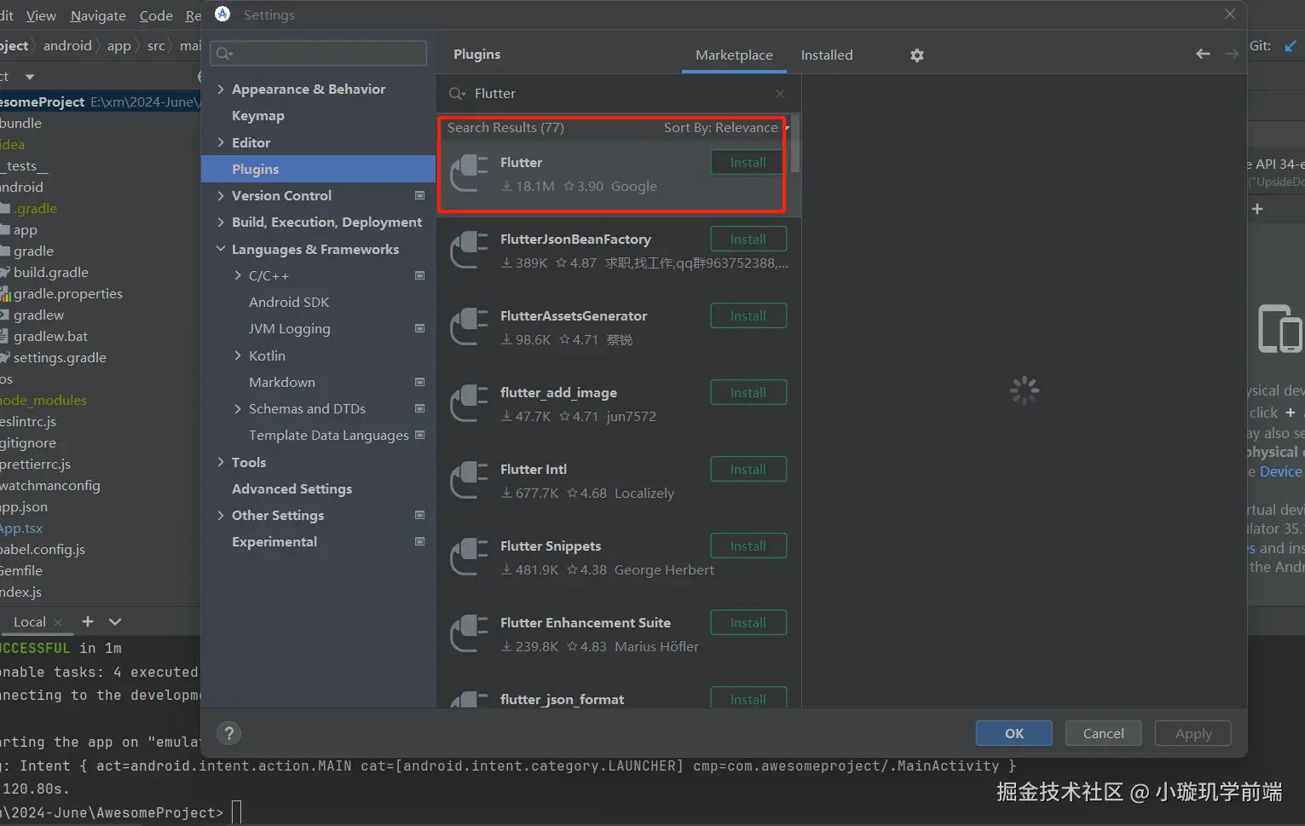This screenshot has height=826, width=1305.
Task: Expand the Kotlin settings node
Action: pyautogui.click(x=238, y=355)
